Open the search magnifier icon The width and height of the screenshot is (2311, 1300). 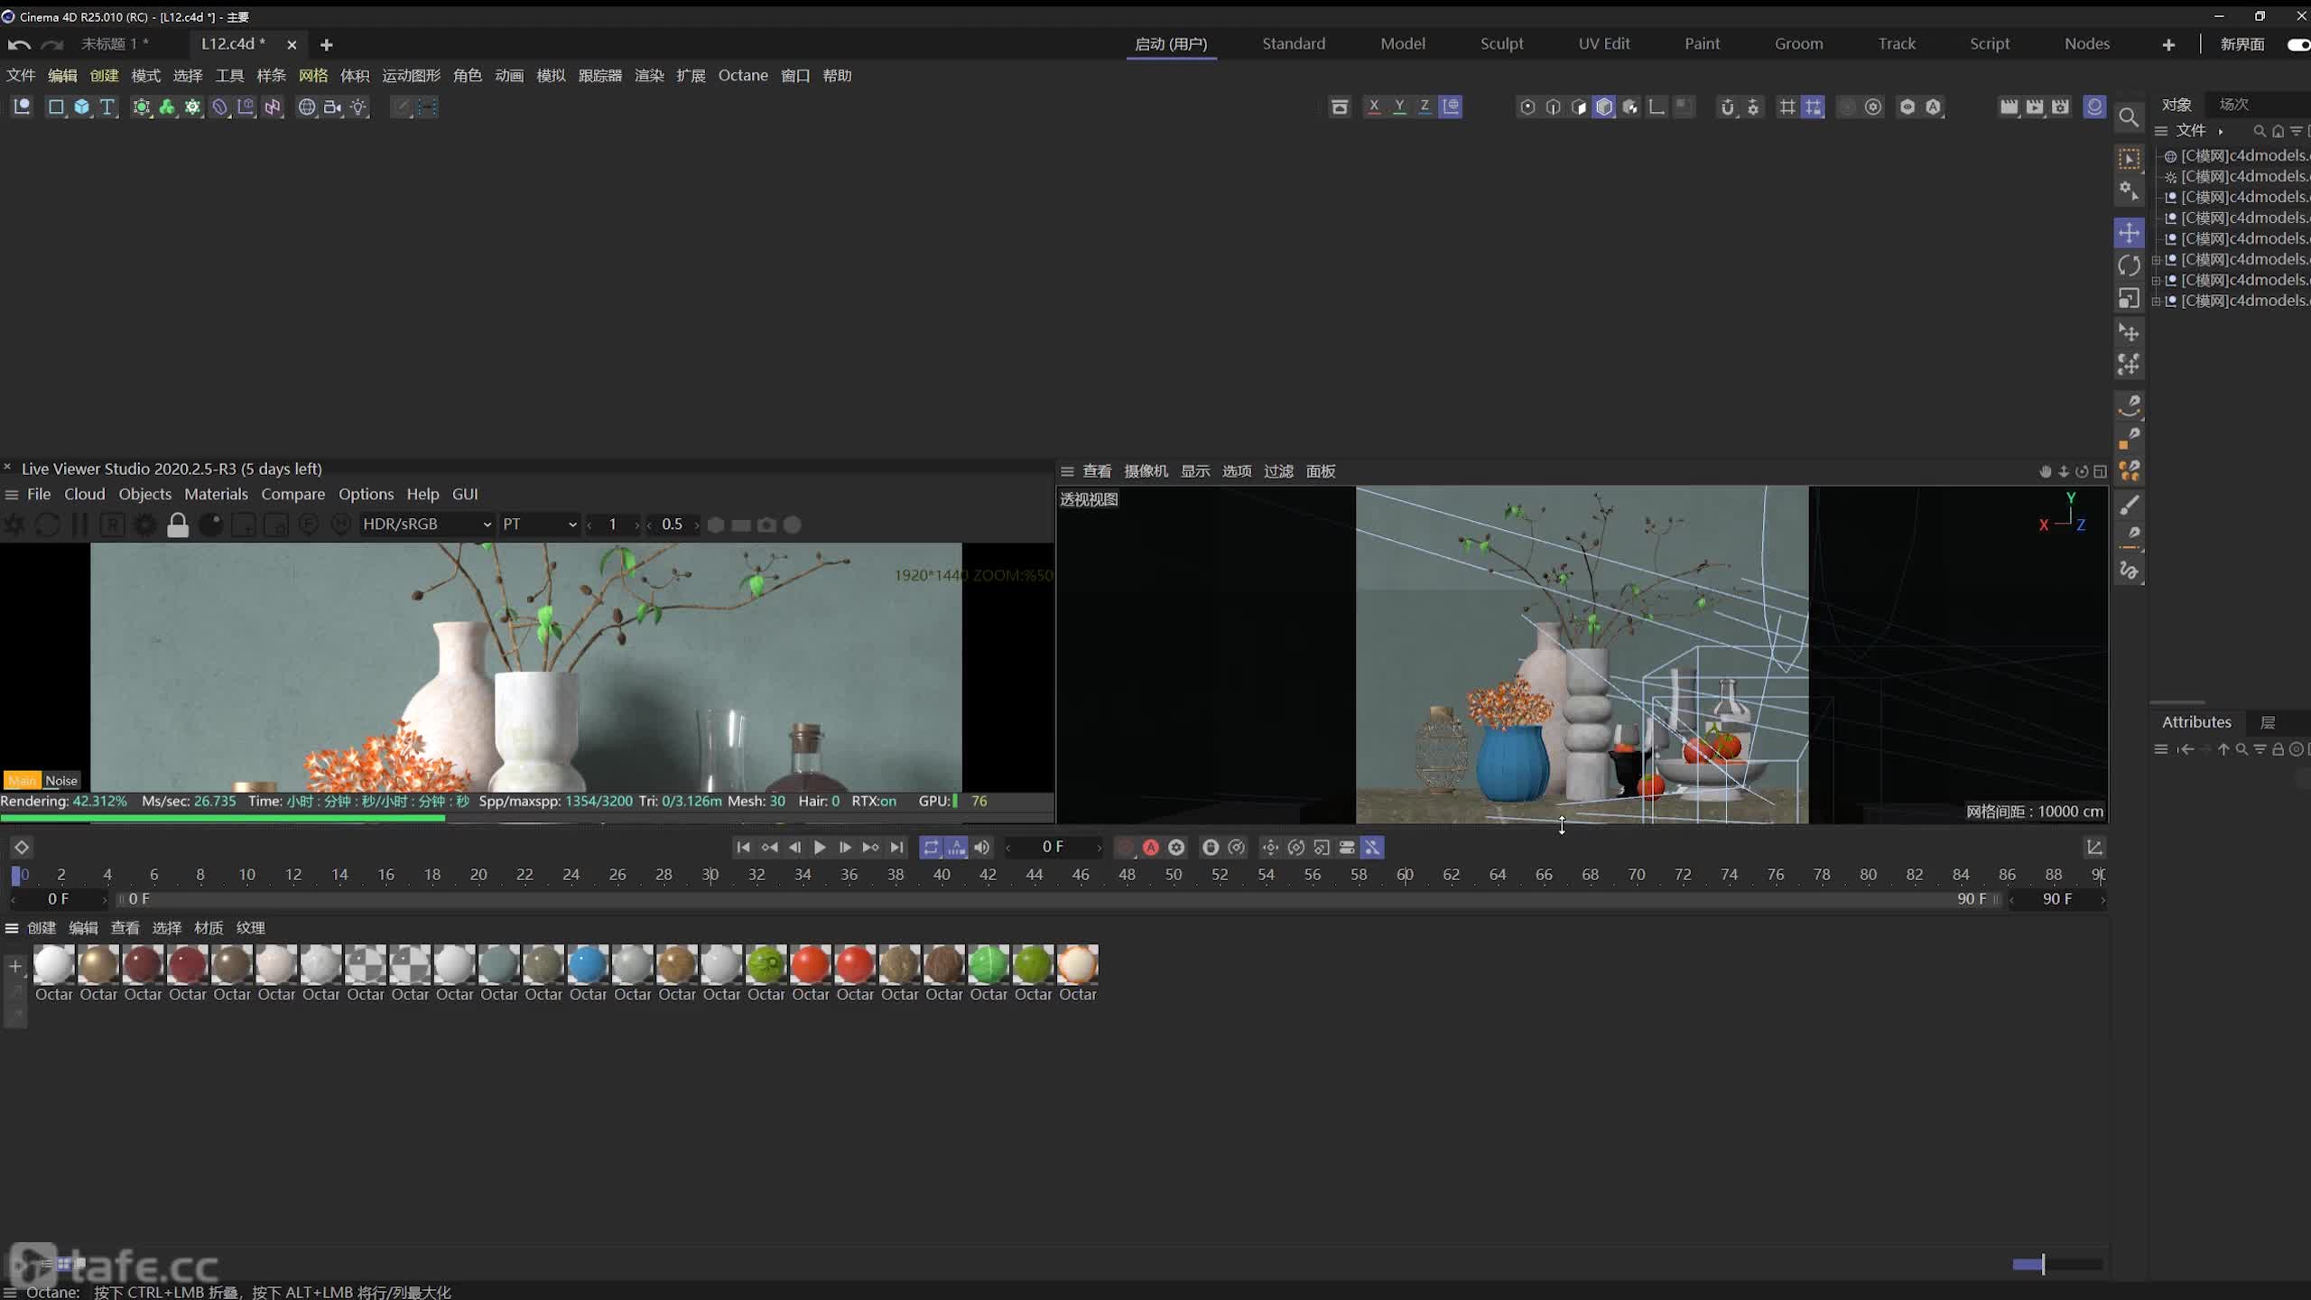tap(2129, 117)
